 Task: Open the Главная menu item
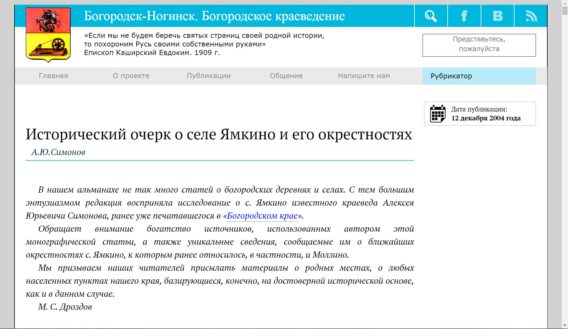click(54, 76)
